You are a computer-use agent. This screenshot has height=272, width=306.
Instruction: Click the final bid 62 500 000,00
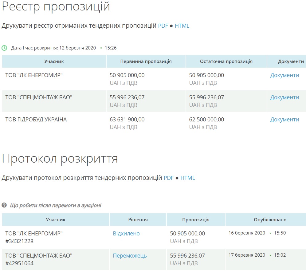pyautogui.click(x=206, y=119)
